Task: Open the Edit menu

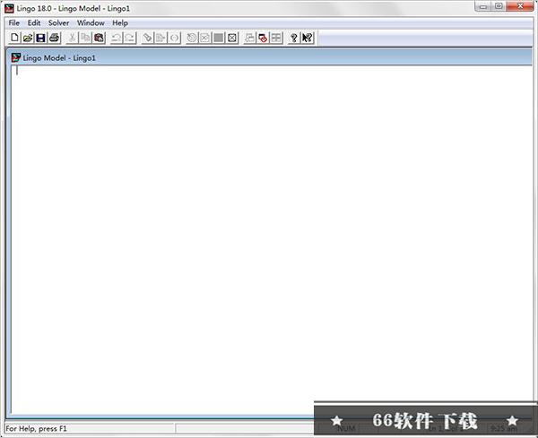Action: [x=34, y=23]
